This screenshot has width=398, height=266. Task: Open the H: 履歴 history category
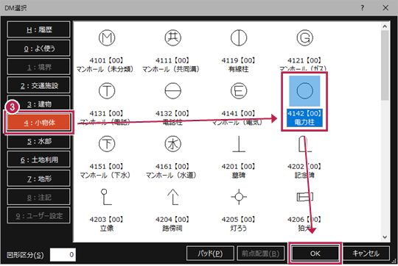[38, 29]
